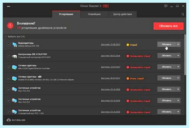Expand dropdown arrow for Killer E2200 update
Viewport: 189px width, 128px height.
pyautogui.click(x=178, y=67)
